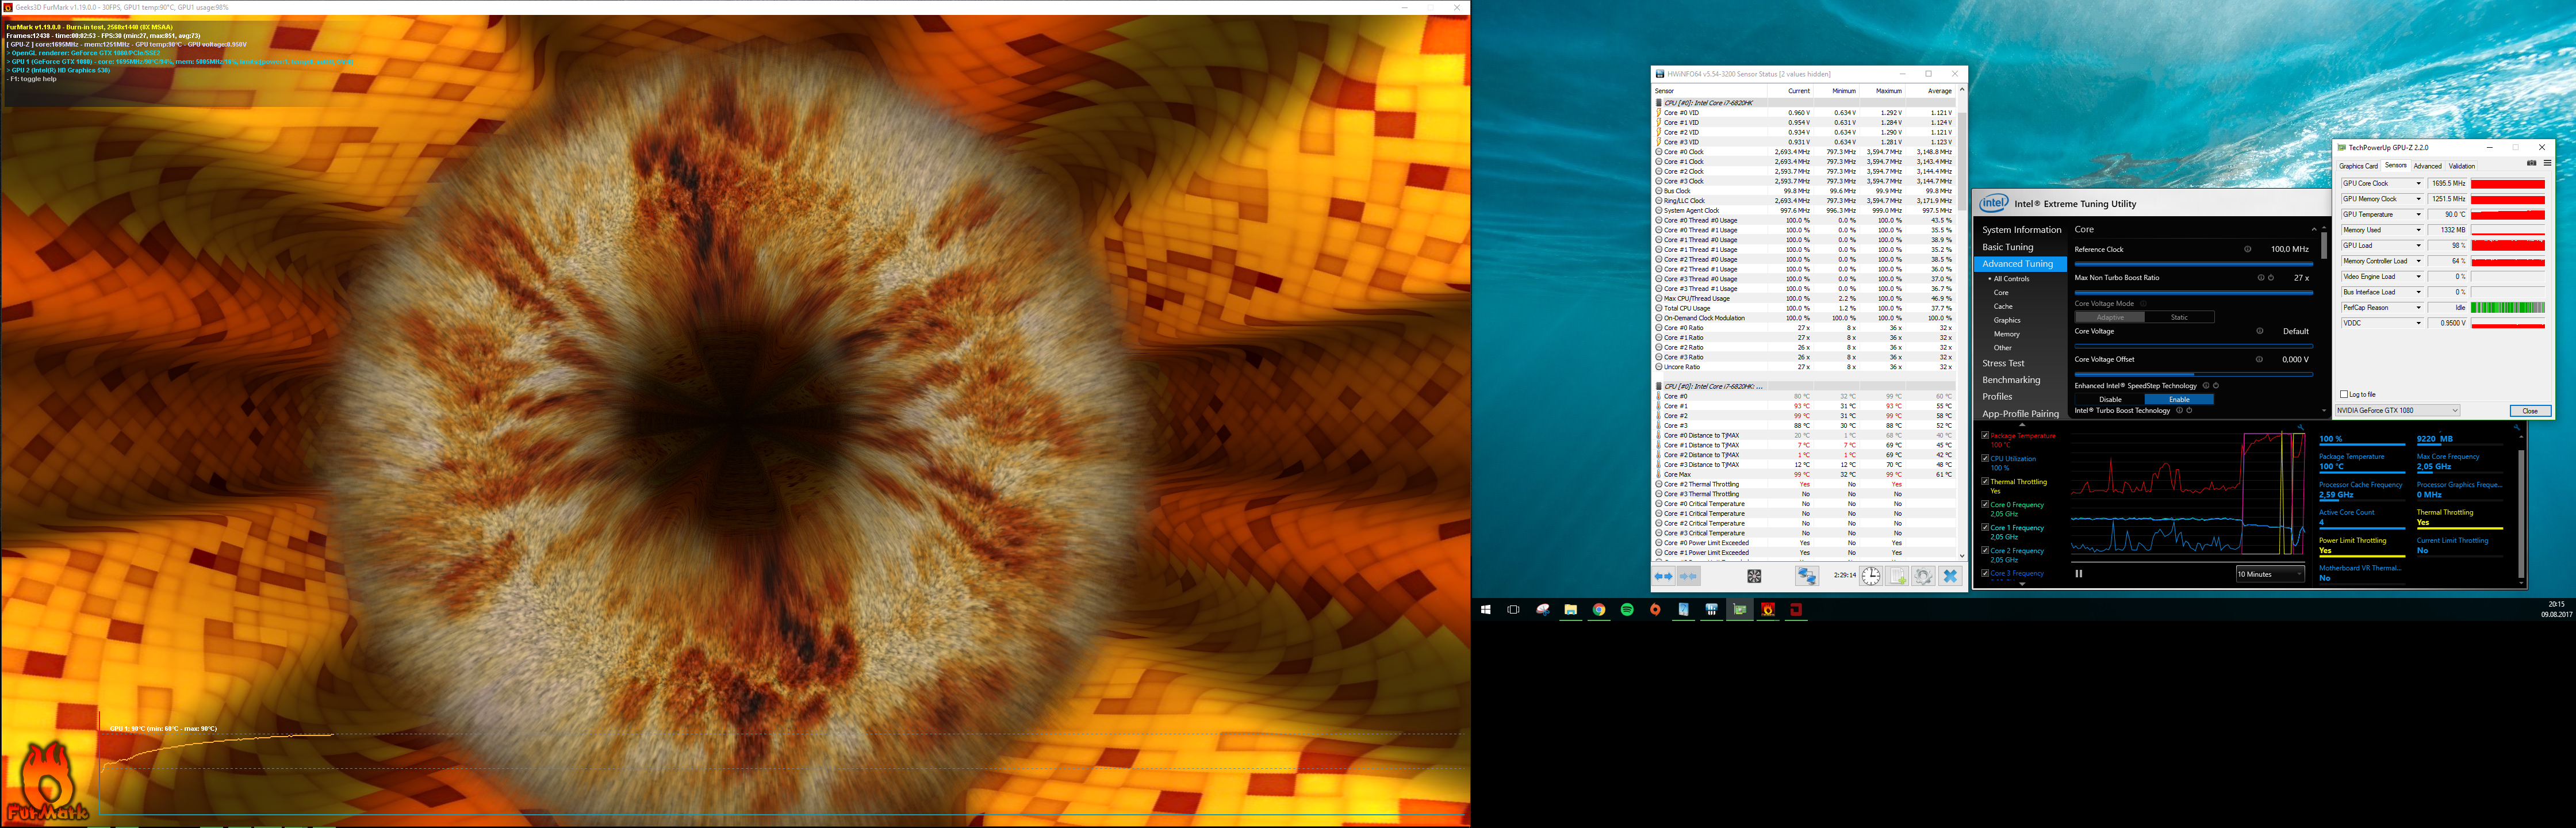This screenshot has width=2576, height=828.
Task: Select Static core voltage mode
Action: point(2180,317)
